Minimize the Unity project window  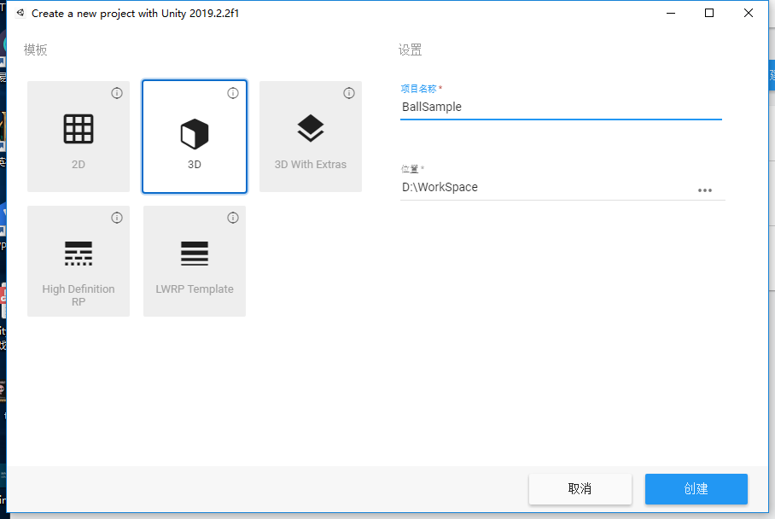tap(671, 13)
